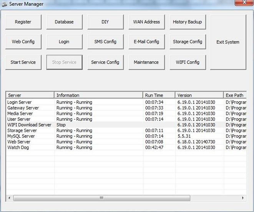Open Storage Config settings

pos(188,42)
